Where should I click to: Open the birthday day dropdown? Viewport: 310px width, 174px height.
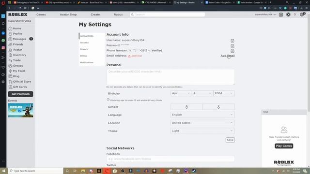click(202, 93)
